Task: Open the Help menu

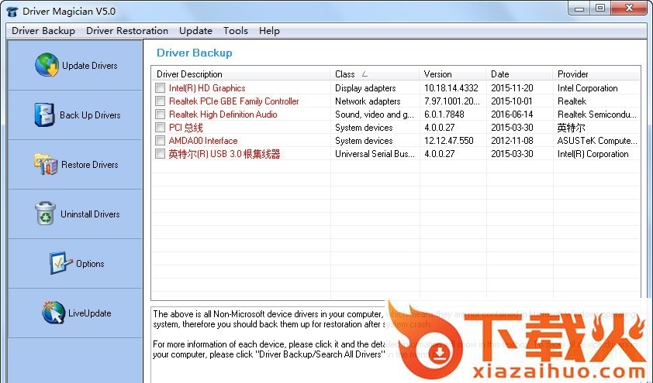Action: [x=269, y=31]
